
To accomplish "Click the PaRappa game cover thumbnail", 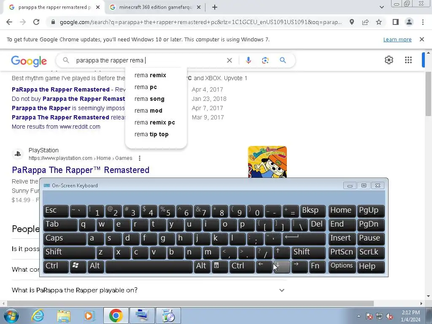I will pos(267,162).
